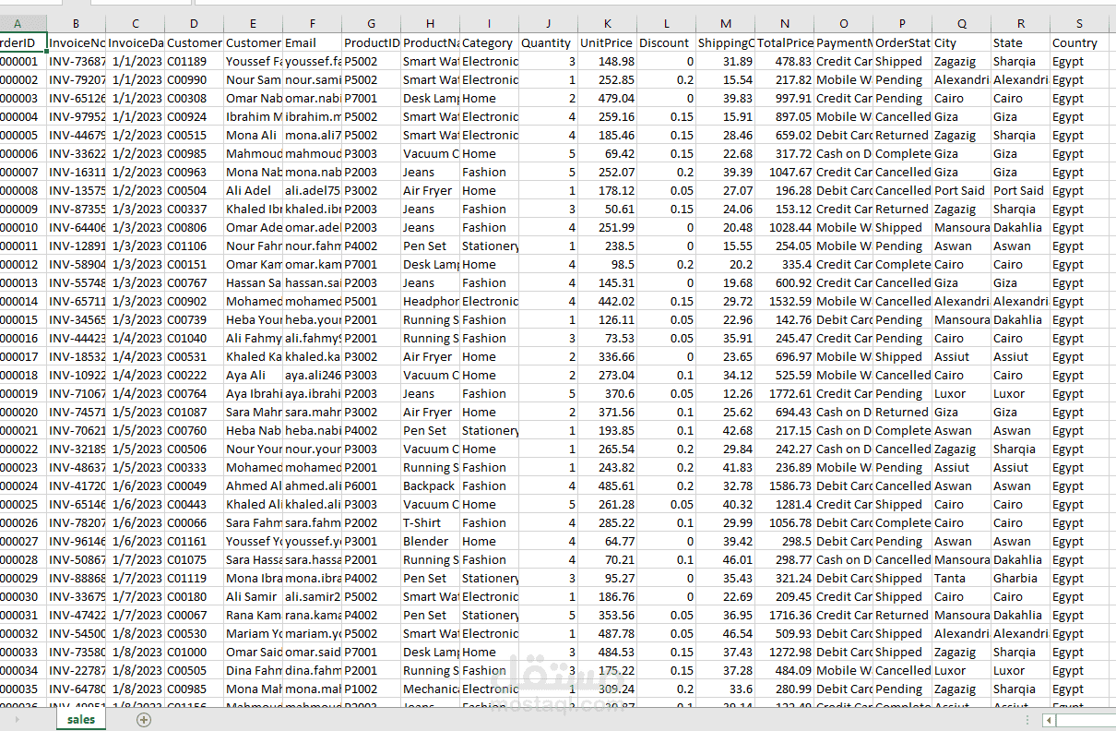1116x731 pixels.
Task: Click unit price cell 98.5
Action: 607,264
